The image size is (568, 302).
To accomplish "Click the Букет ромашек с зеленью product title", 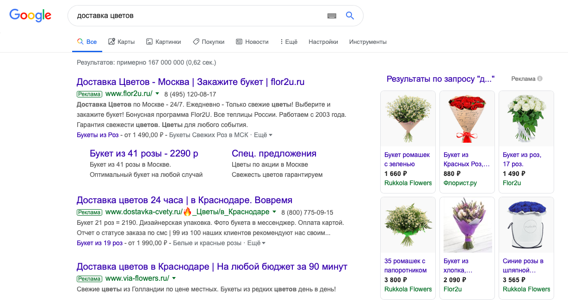I will coord(407,159).
